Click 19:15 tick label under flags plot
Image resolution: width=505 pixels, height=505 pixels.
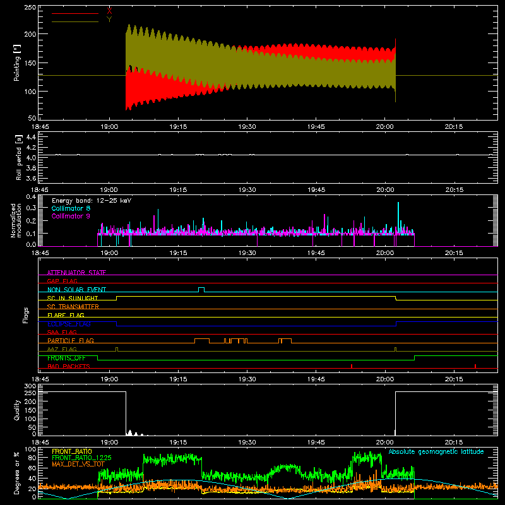coord(178,379)
